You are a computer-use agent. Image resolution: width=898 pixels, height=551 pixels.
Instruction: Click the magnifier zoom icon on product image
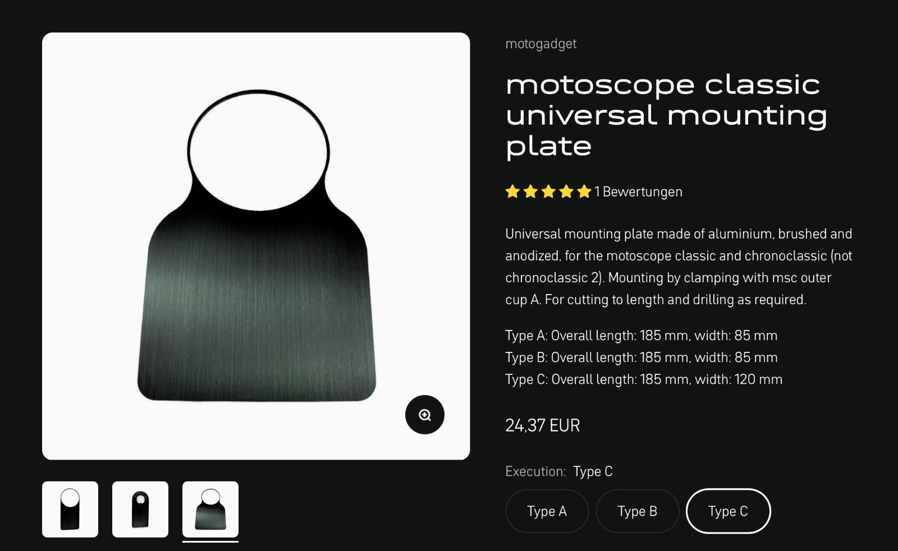pyautogui.click(x=425, y=415)
